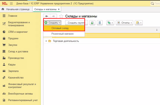This screenshot has width=160, height=105.
Task: Click the 1C logo icon
Action: coord(5,4)
